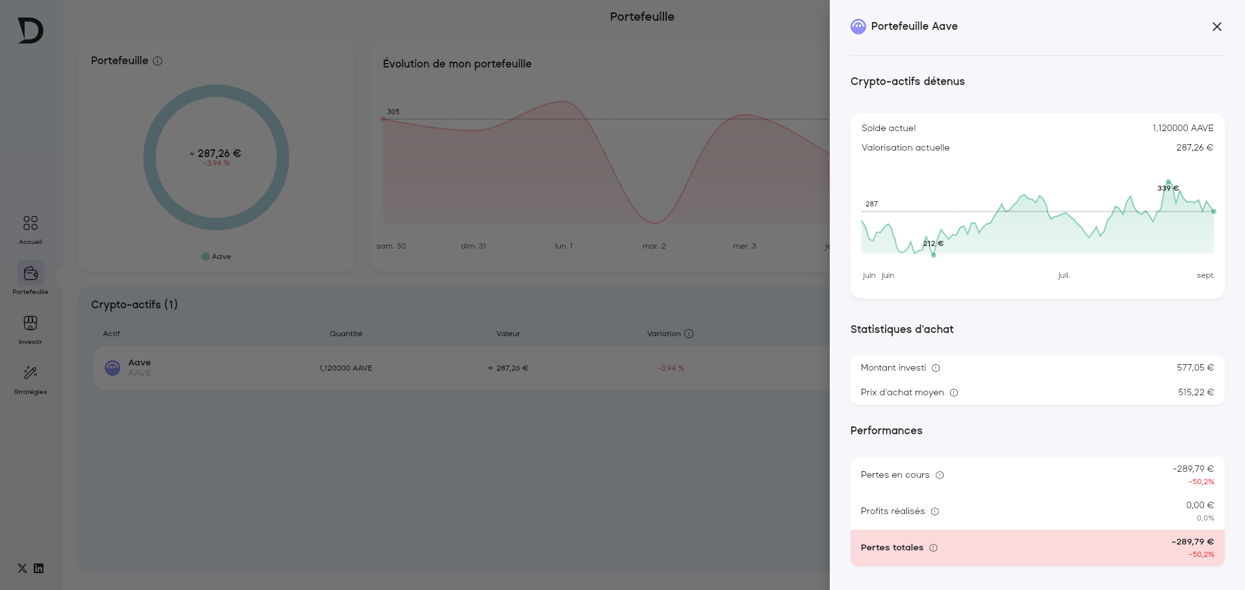Viewport: 1245px width, 590px height.
Task: Open the Accueil page in the sidebar
Action: click(x=31, y=224)
